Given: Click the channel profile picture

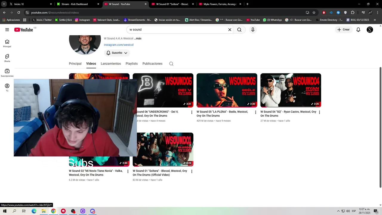Looking at the screenshot, I should [85, 45].
